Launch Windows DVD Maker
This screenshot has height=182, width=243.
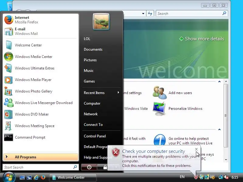point(41,114)
